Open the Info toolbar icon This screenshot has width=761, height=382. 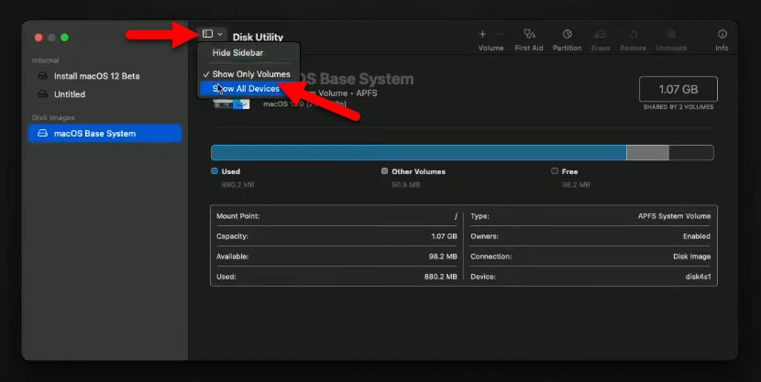722,34
